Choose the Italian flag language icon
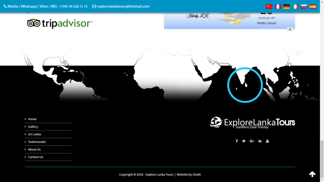 pos(295,6)
